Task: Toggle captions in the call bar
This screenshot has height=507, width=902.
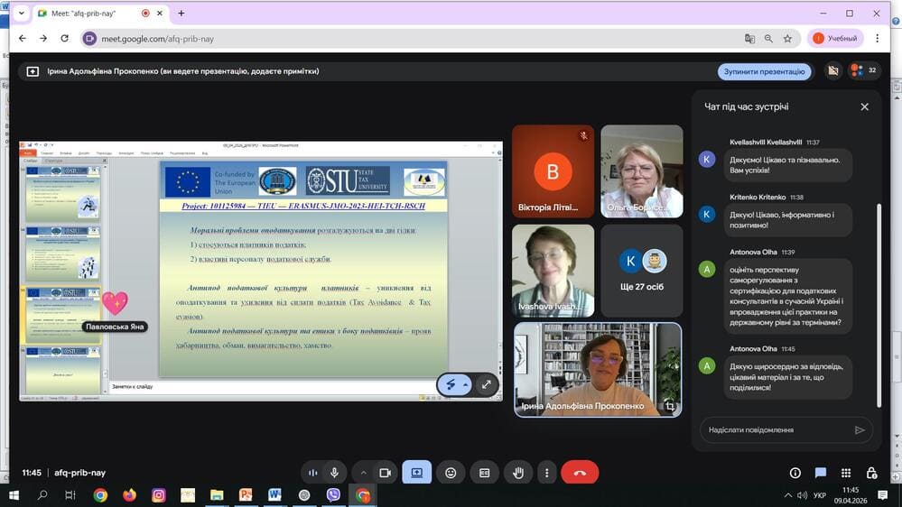Action: tap(484, 473)
